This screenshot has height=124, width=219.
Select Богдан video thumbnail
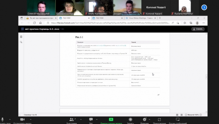click(127, 8)
